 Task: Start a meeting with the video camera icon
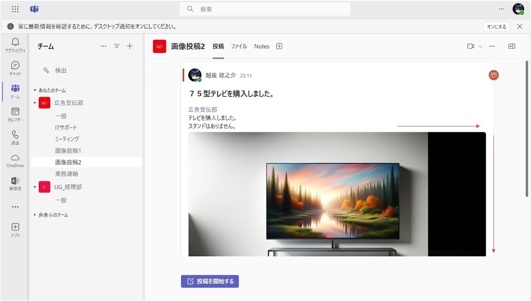(471, 46)
